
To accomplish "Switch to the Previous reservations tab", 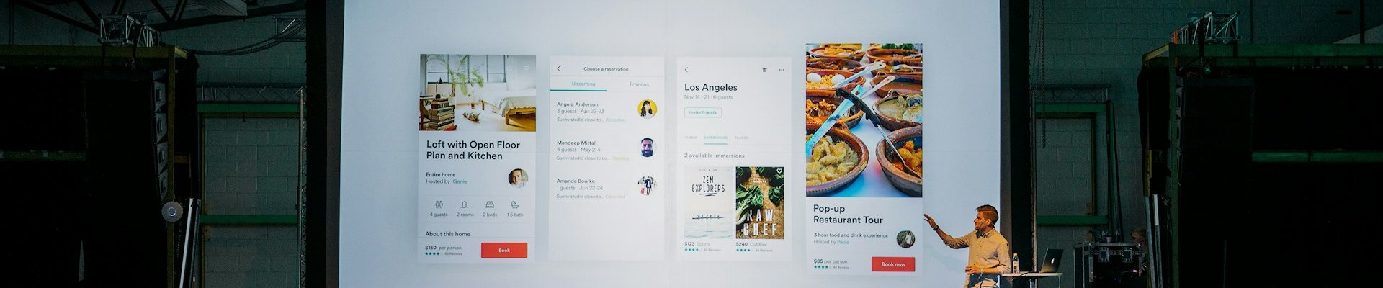I will [x=639, y=84].
